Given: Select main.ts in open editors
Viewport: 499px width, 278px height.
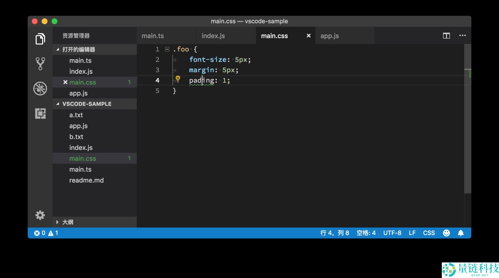Looking at the screenshot, I should pos(95,60).
